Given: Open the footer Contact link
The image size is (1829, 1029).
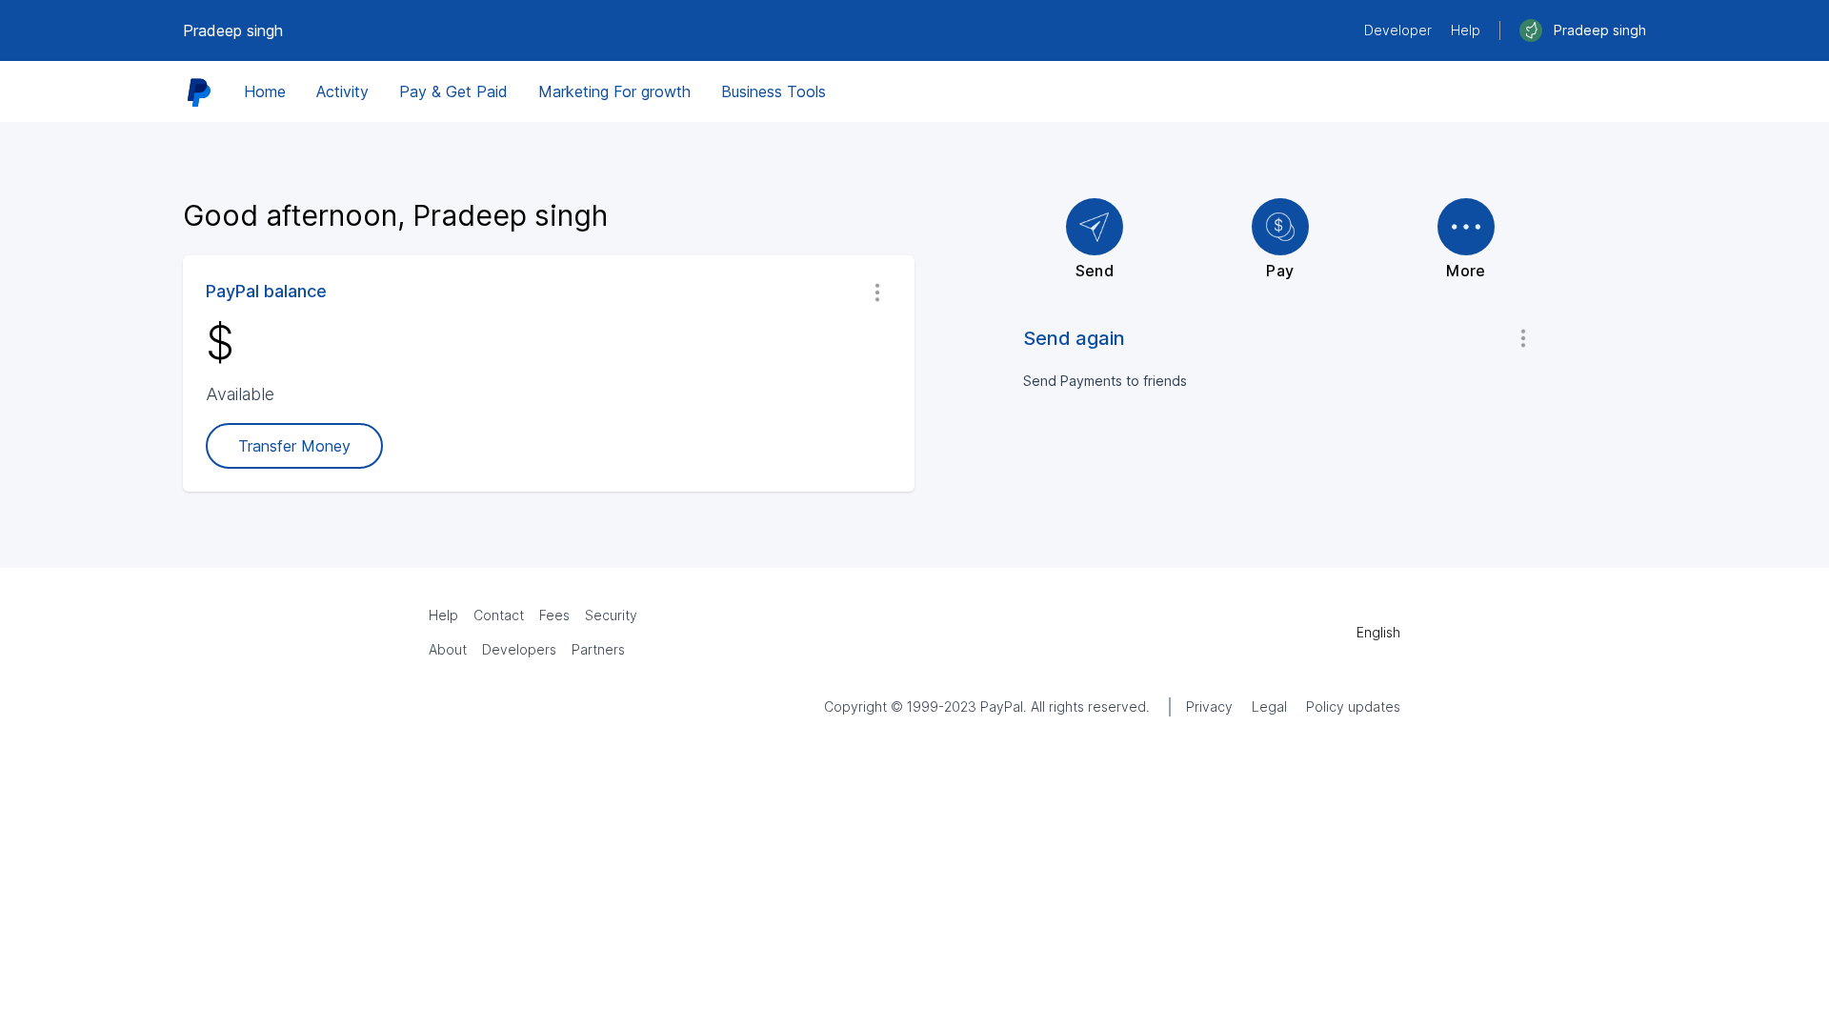Looking at the screenshot, I should [498, 615].
